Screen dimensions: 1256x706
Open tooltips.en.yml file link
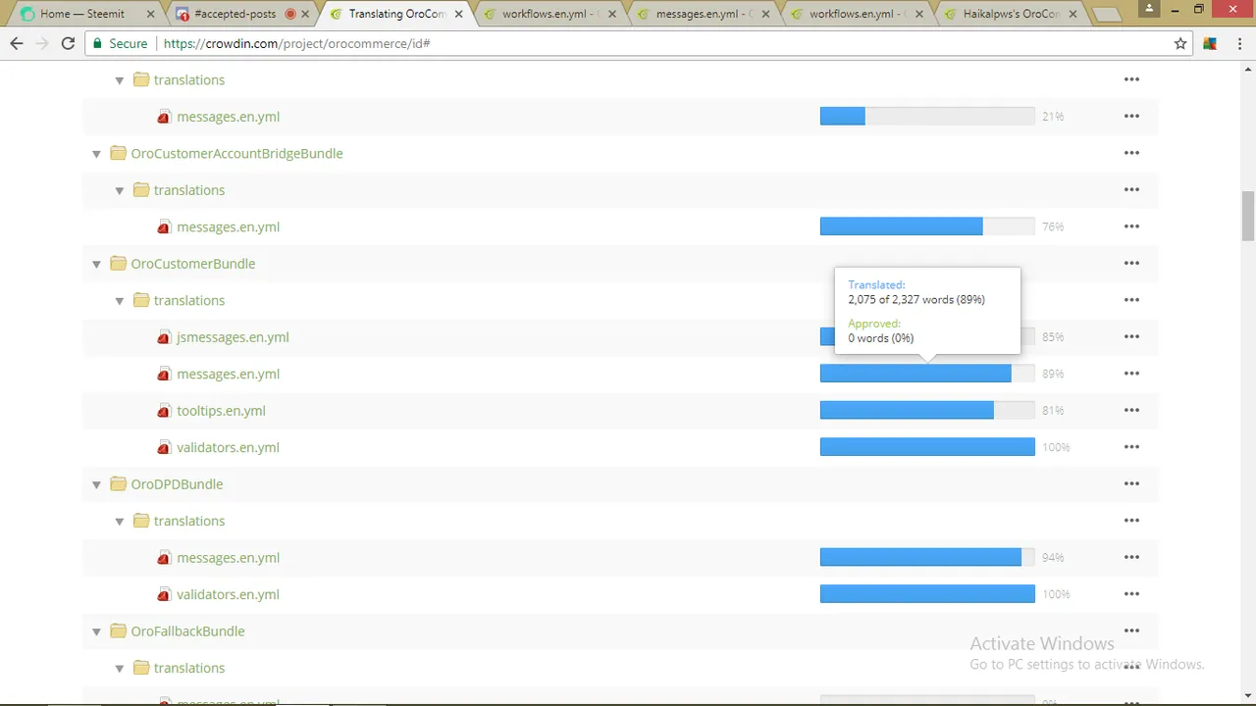tap(221, 410)
